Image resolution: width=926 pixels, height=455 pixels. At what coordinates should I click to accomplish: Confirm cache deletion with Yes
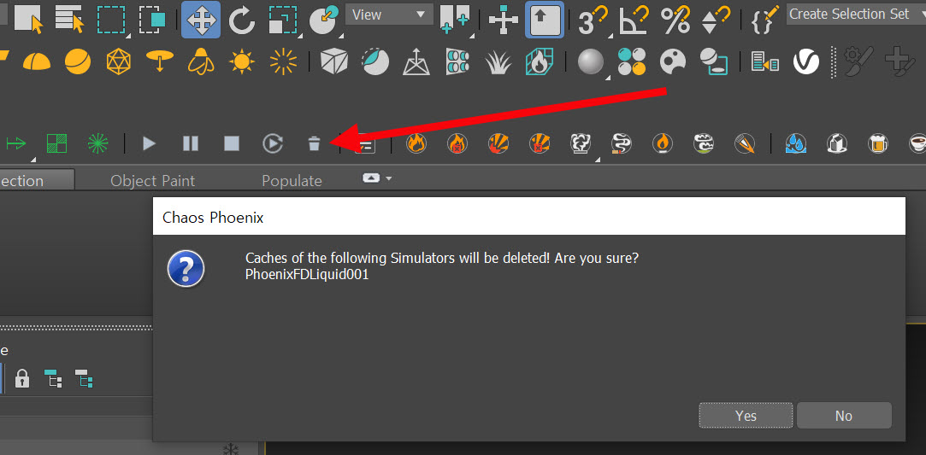(x=746, y=416)
